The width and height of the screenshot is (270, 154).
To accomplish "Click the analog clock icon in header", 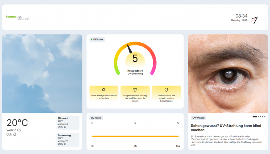I will pos(254,20).
